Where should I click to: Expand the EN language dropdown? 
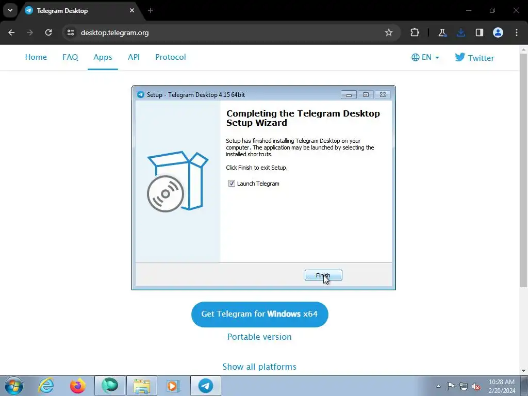(425, 57)
